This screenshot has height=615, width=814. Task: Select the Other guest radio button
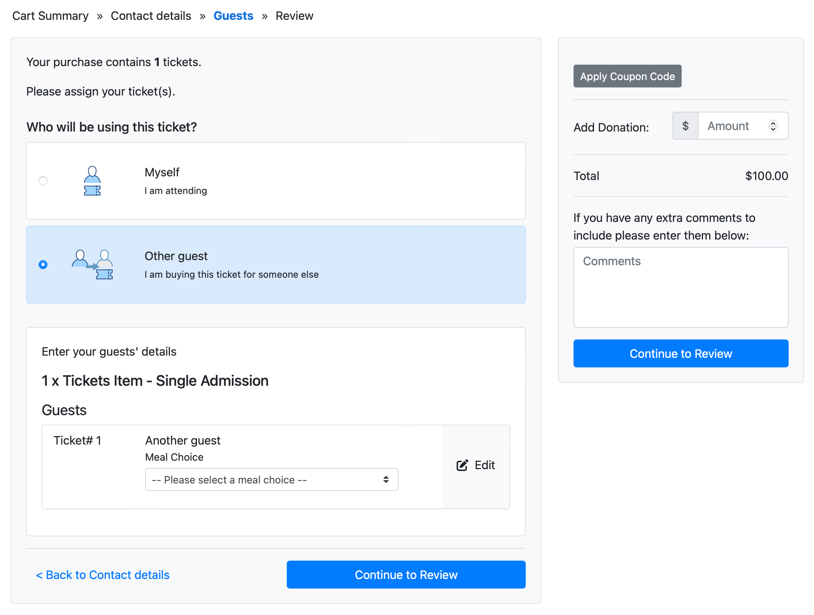pyautogui.click(x=43, y=265)
